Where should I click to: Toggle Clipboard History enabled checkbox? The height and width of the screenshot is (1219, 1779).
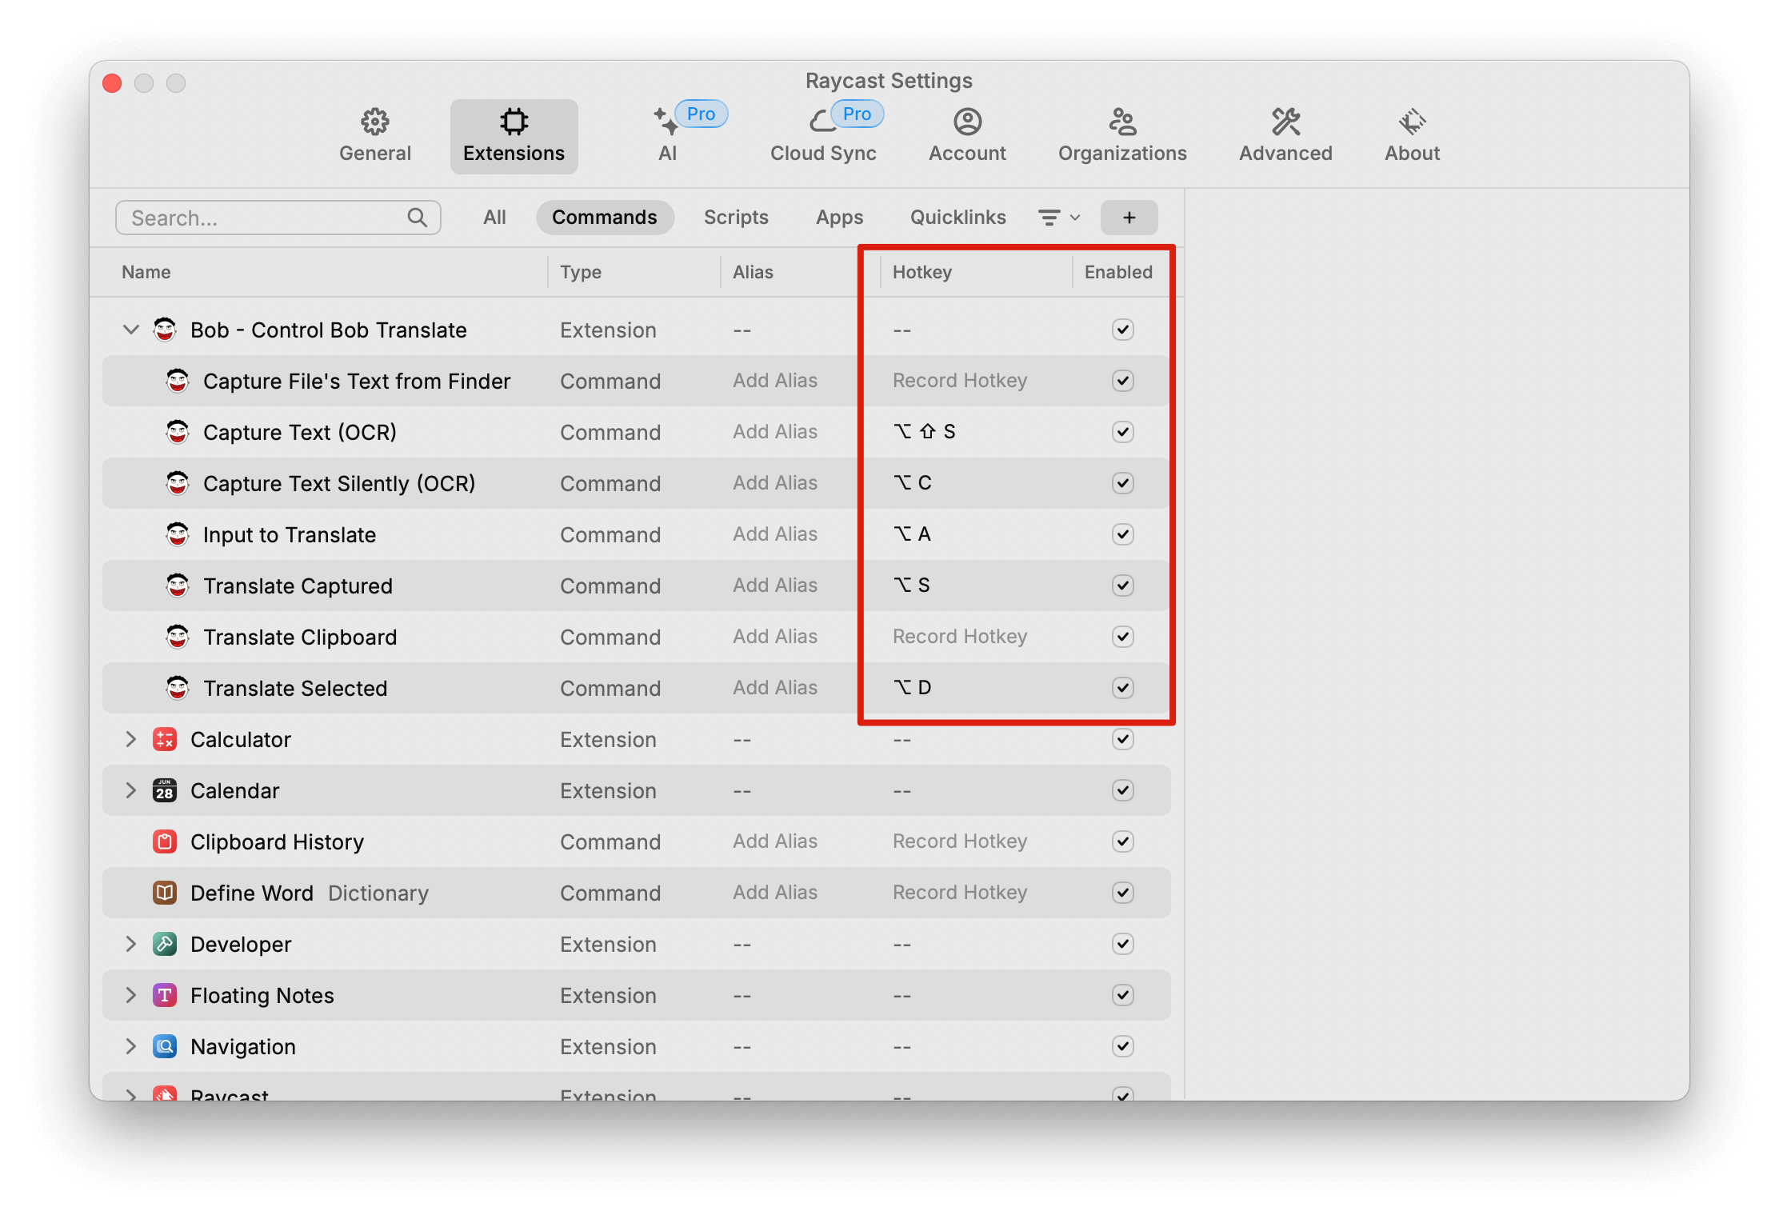click(1123, 841)
